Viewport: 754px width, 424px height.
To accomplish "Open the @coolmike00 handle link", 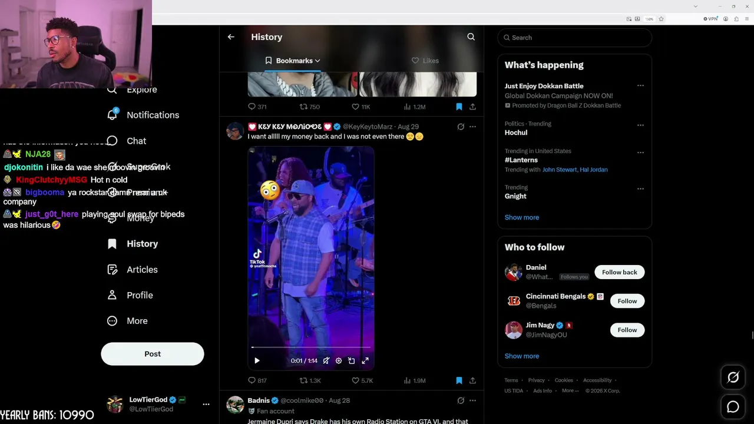I will 302,400.
